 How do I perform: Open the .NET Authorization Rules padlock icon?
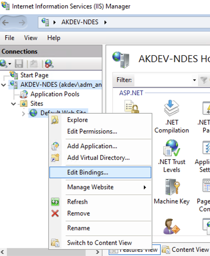tap(132, 107)
